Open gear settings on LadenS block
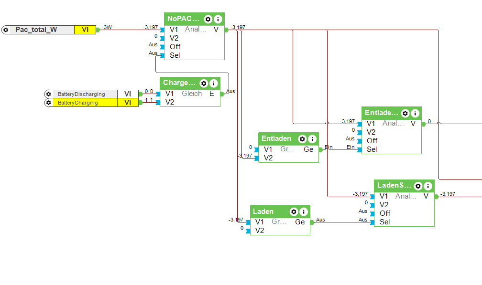The width and height of the screenshot is (482, 285). coord(418,186)
